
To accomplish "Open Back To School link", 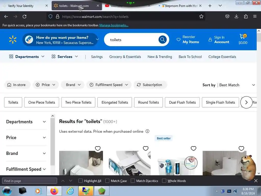I will pos(190,57).
